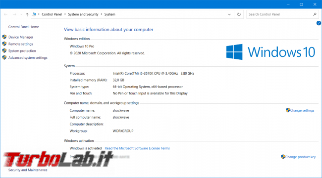Click the System breadcrumb
The height and width of the screenshot is (178, 322).
(x=109, y=14)
